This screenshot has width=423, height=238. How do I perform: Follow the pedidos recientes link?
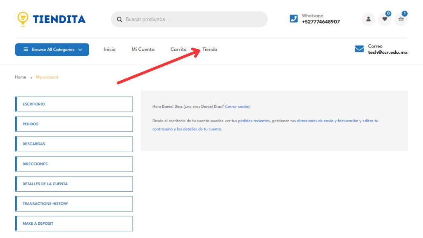pyautogui.click(x=254, y=121)
